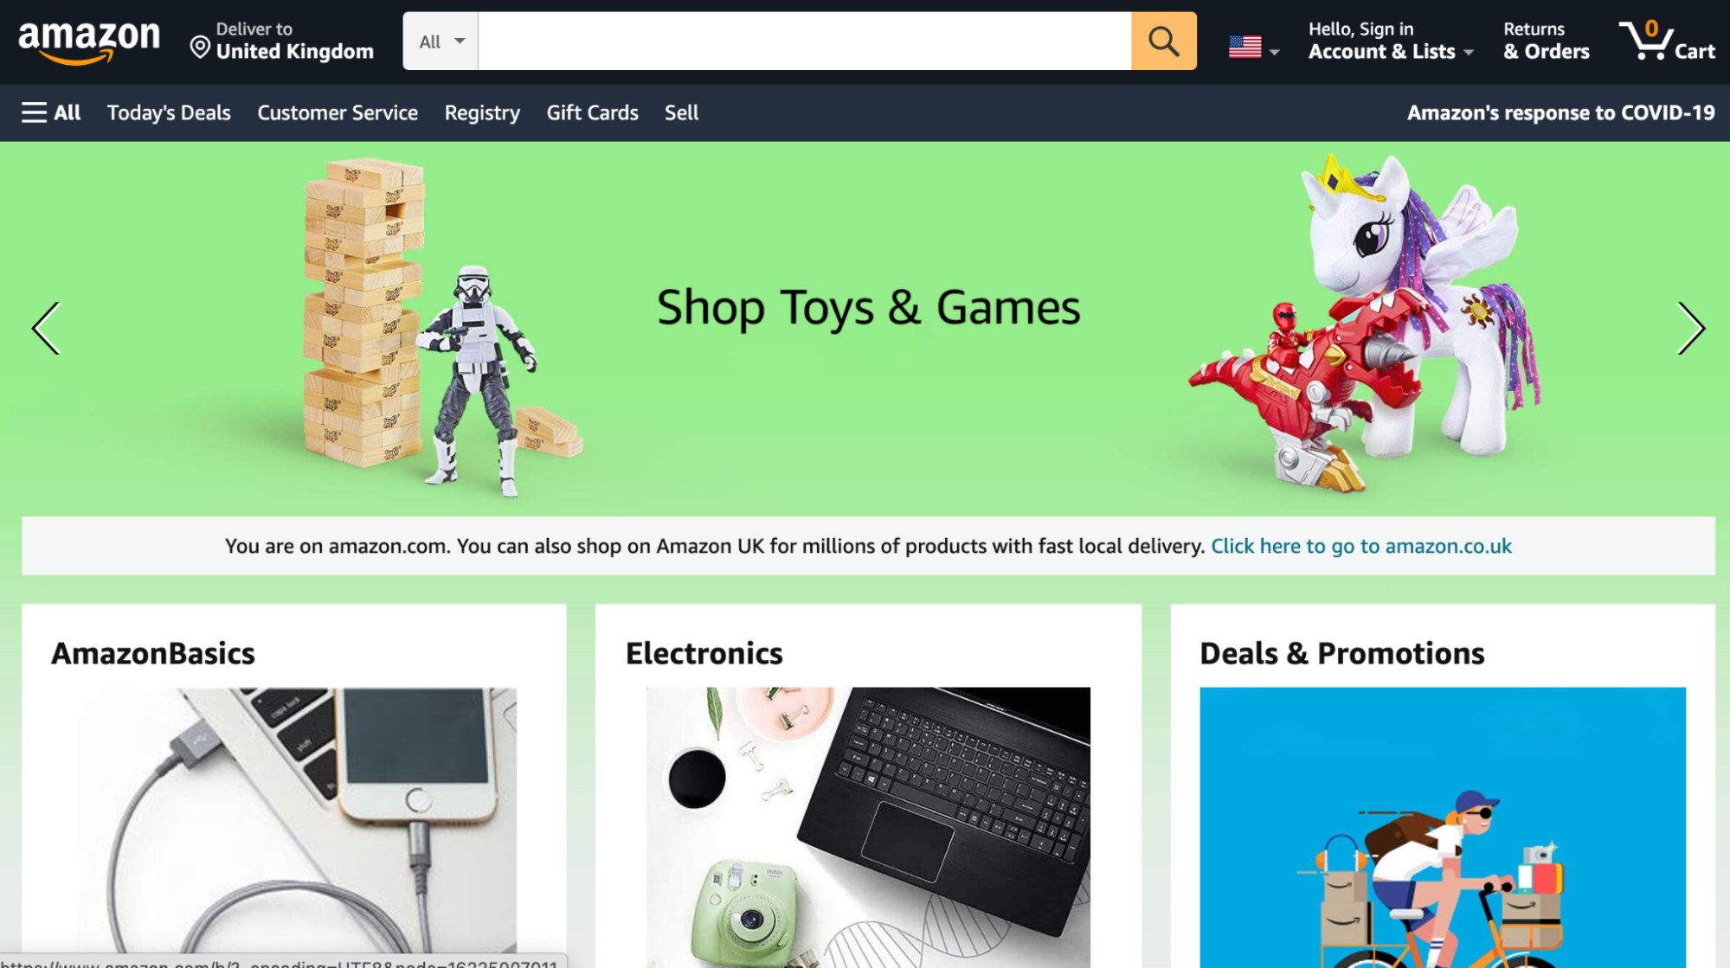Viewport: 1730px width, 968px height.
Task: Click here to go to amazon.co.uk link
Action: click(1361, 545)
